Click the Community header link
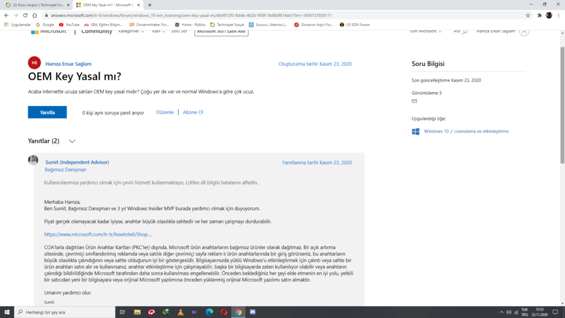This screenshot has height=318, width=565. click(x=97, y=32)
